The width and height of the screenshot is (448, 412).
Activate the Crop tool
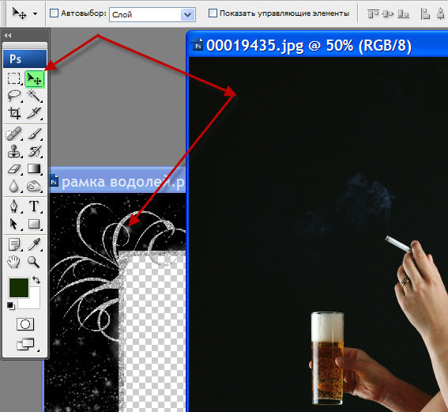(x=14, y=112)
